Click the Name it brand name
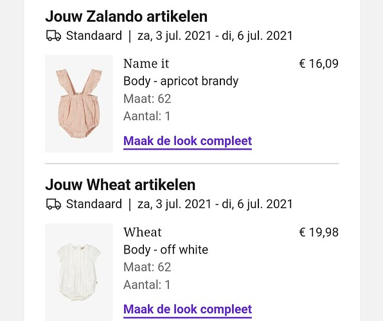The image size is (383, 321). pos(146,64)
